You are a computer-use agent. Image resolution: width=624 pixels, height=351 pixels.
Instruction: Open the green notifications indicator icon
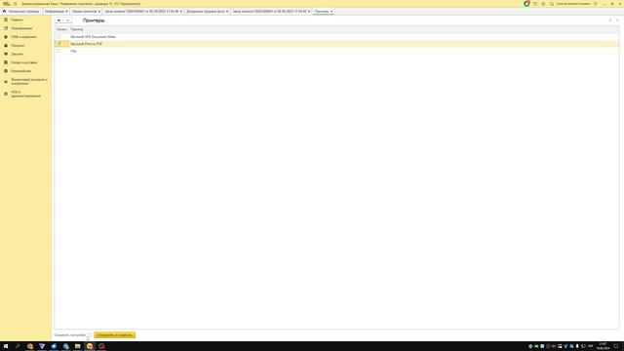click(x=526, y=4)
